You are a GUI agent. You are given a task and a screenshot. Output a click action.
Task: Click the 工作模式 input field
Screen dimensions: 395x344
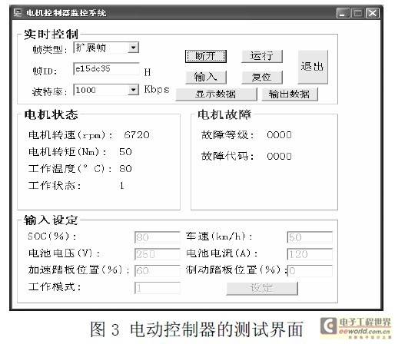click(158, 288)
